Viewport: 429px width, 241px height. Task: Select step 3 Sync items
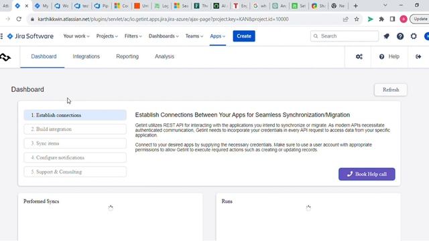coord(75,143)
